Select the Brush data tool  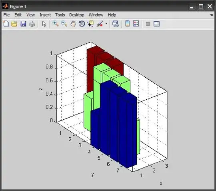(100, 24)
